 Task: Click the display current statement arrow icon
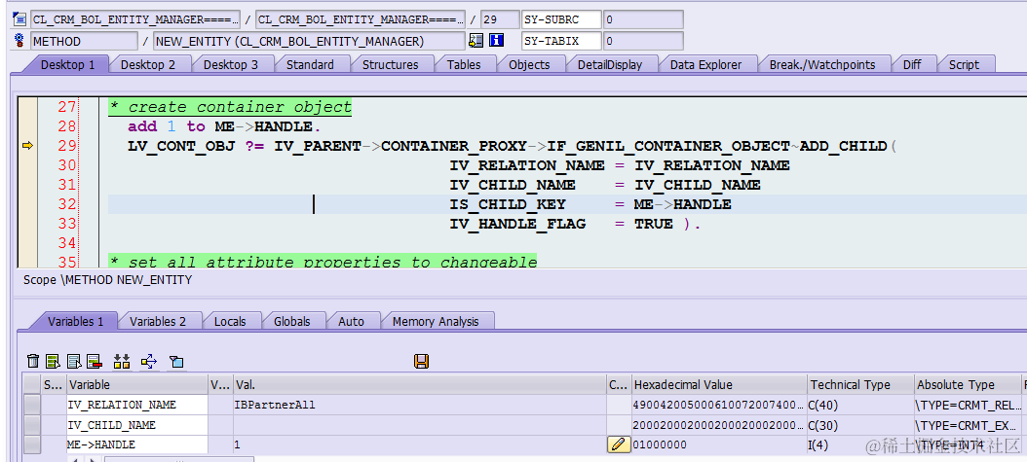tap(476, 41)
